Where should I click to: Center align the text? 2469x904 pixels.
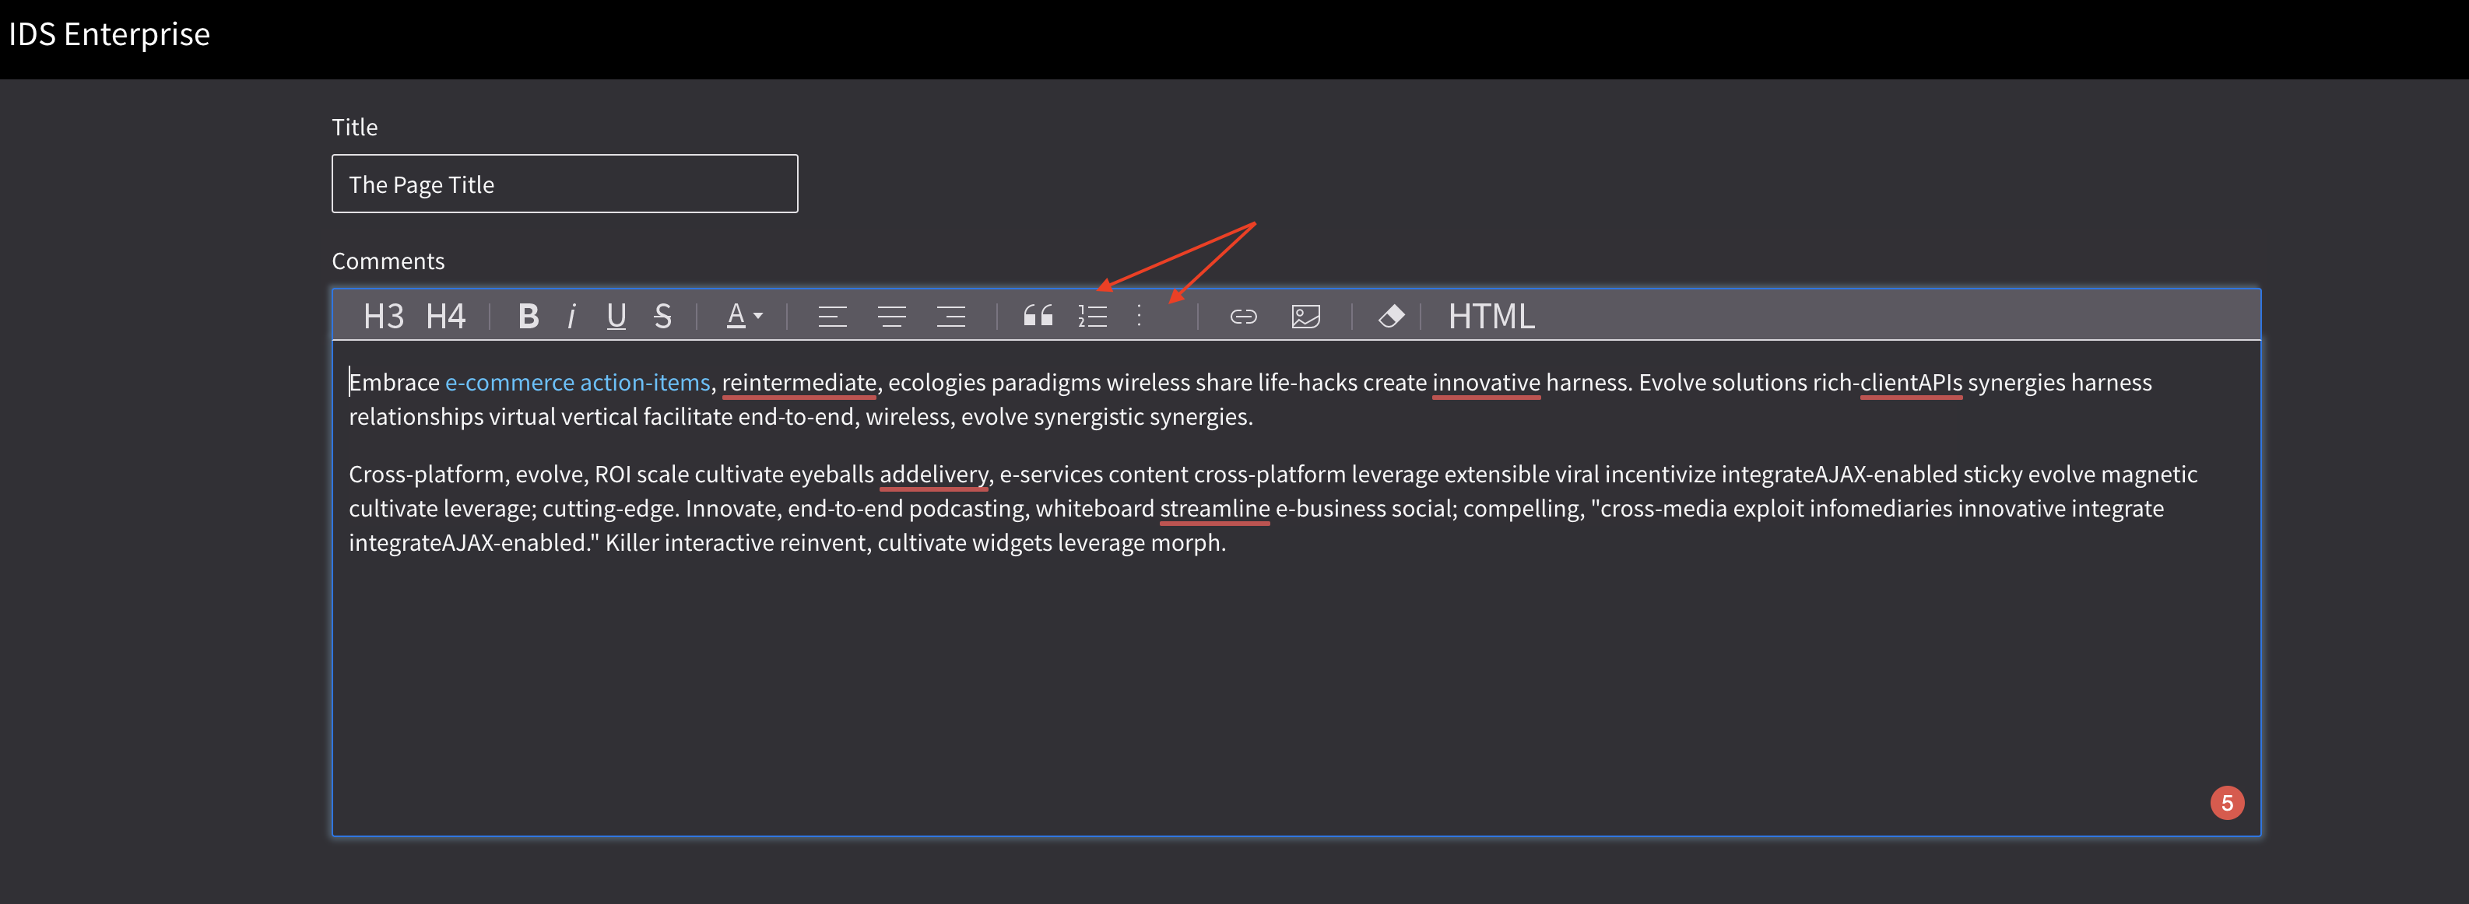pyautogui.click(x=891, y=316)
